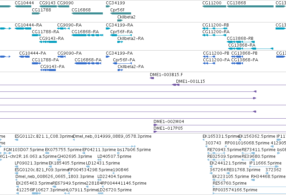Pick protein label CkIIbeta2-PA
The image size is (286, 195).
pos(131,67)
